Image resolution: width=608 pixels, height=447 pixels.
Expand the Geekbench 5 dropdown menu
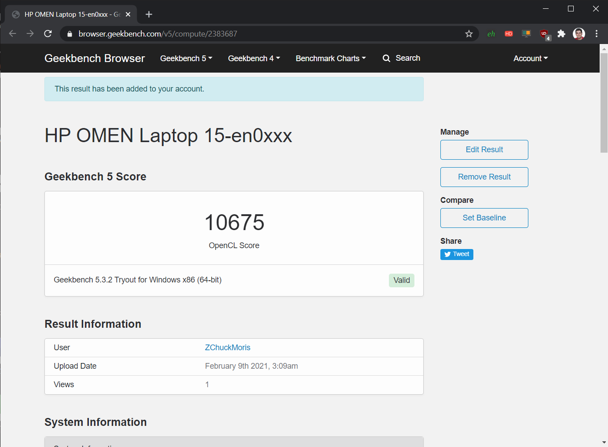(186, 59)
